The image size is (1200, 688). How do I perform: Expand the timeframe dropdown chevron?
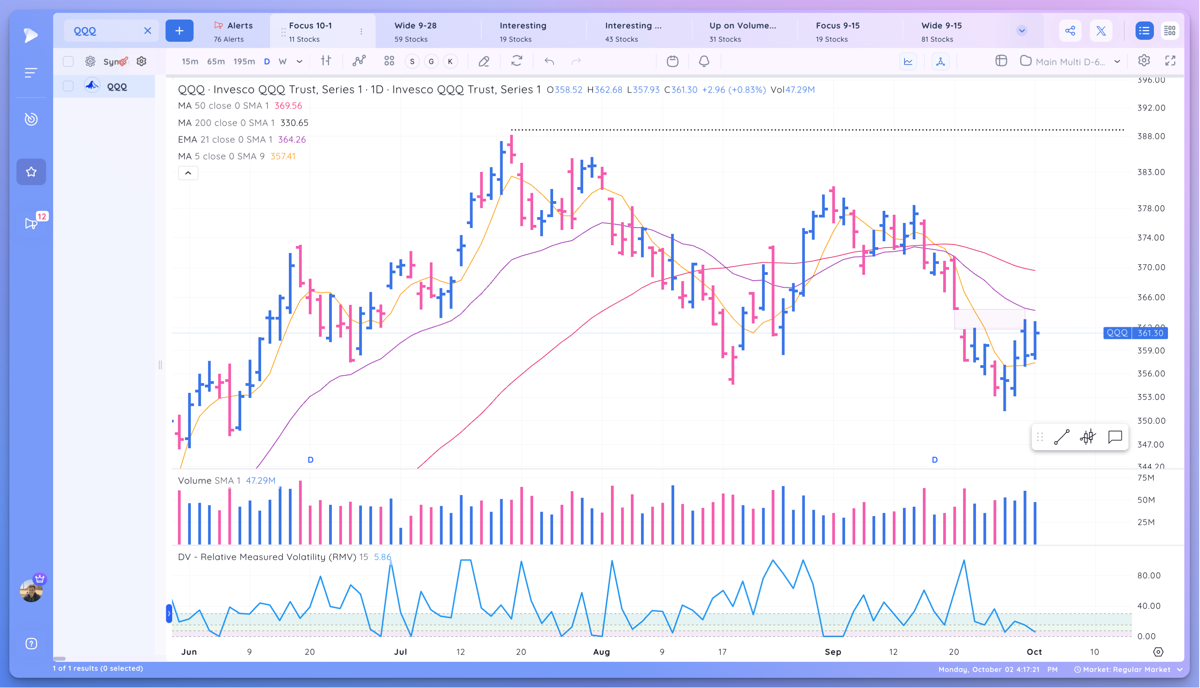coord(299,61)
